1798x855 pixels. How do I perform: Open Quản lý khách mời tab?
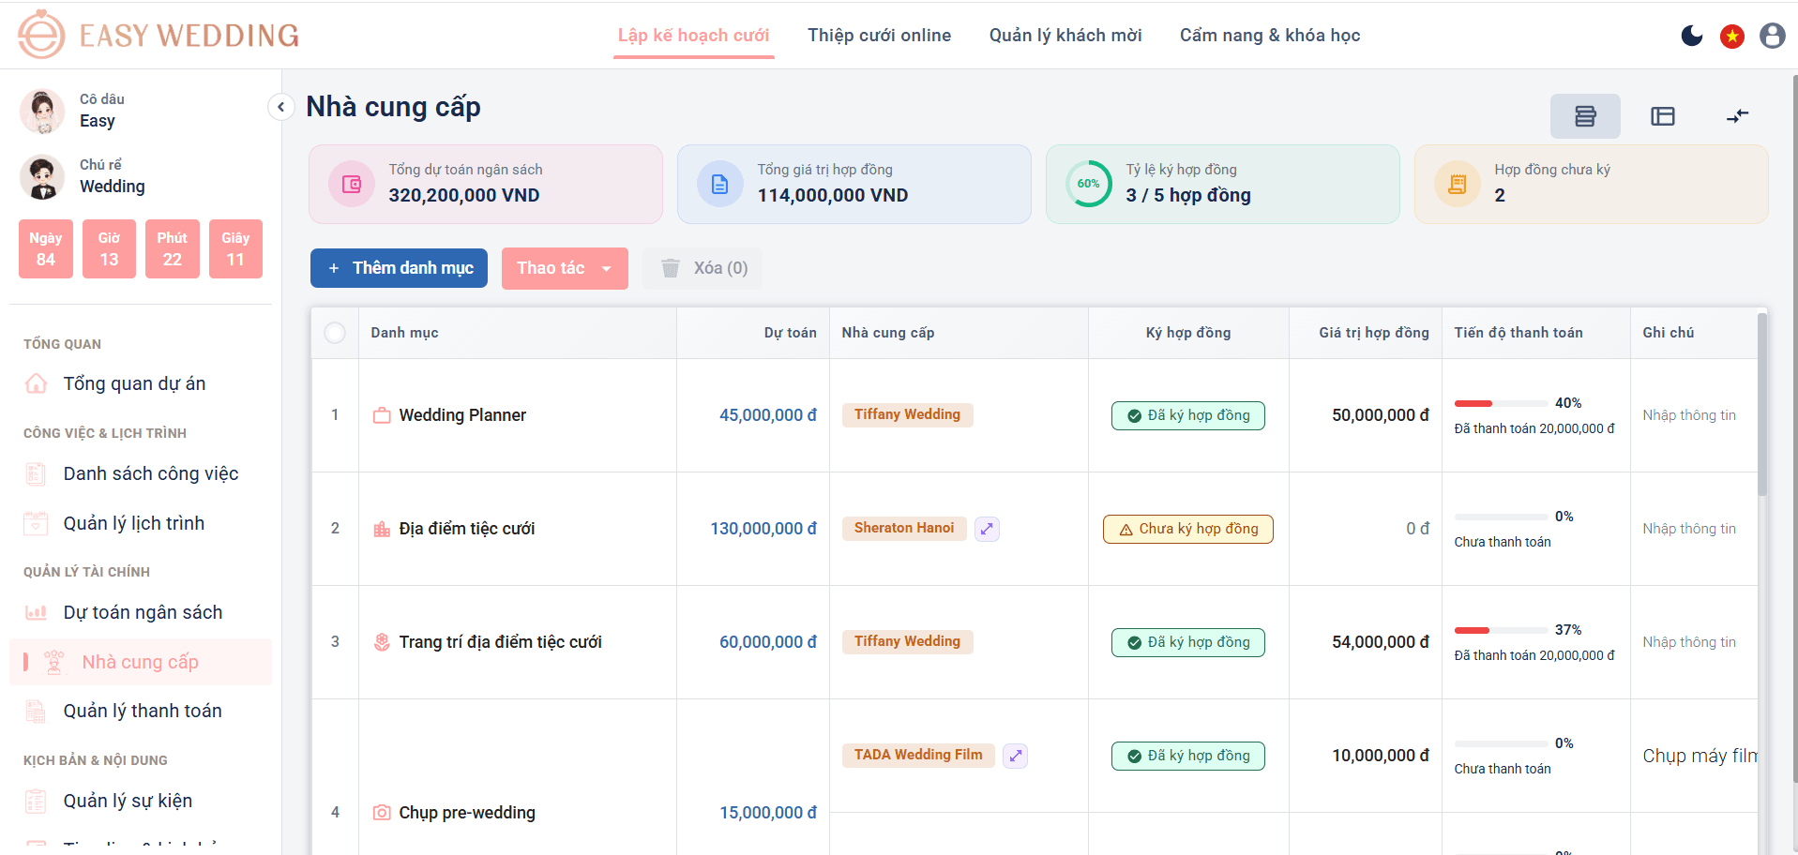coord(1065,36)
